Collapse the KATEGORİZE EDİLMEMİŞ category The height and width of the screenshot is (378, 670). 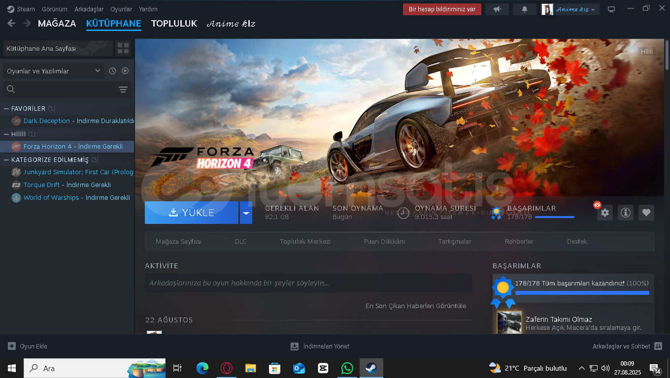coord(6,159)
